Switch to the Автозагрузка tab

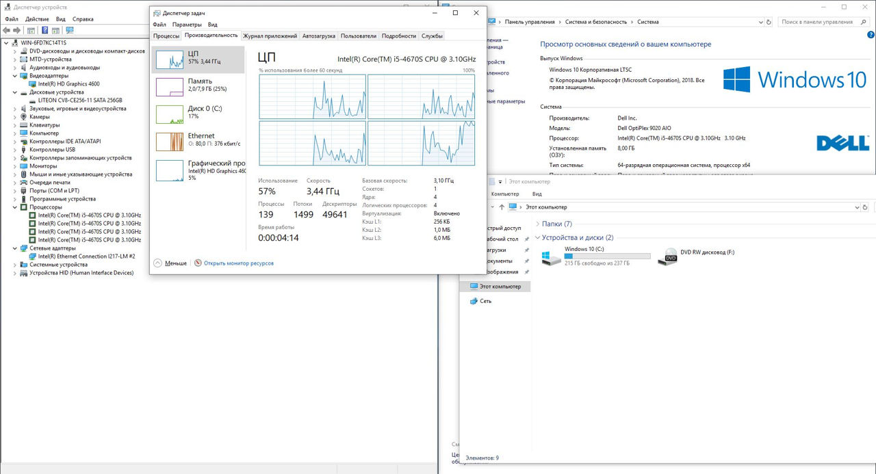(318, 36)
